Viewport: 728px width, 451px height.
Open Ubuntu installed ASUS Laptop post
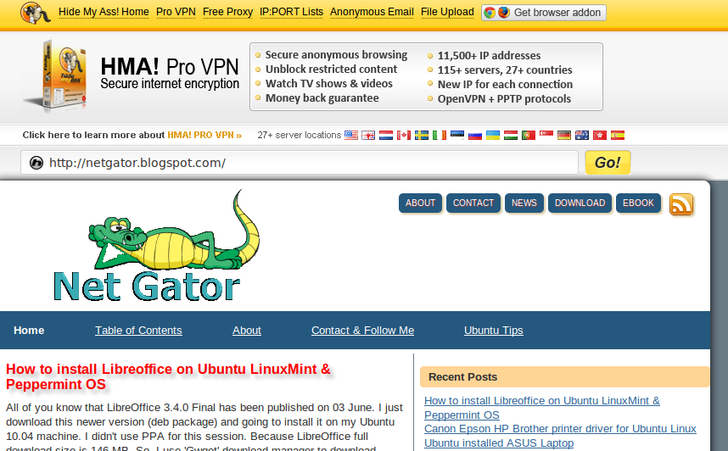click(x=499, y=443)
